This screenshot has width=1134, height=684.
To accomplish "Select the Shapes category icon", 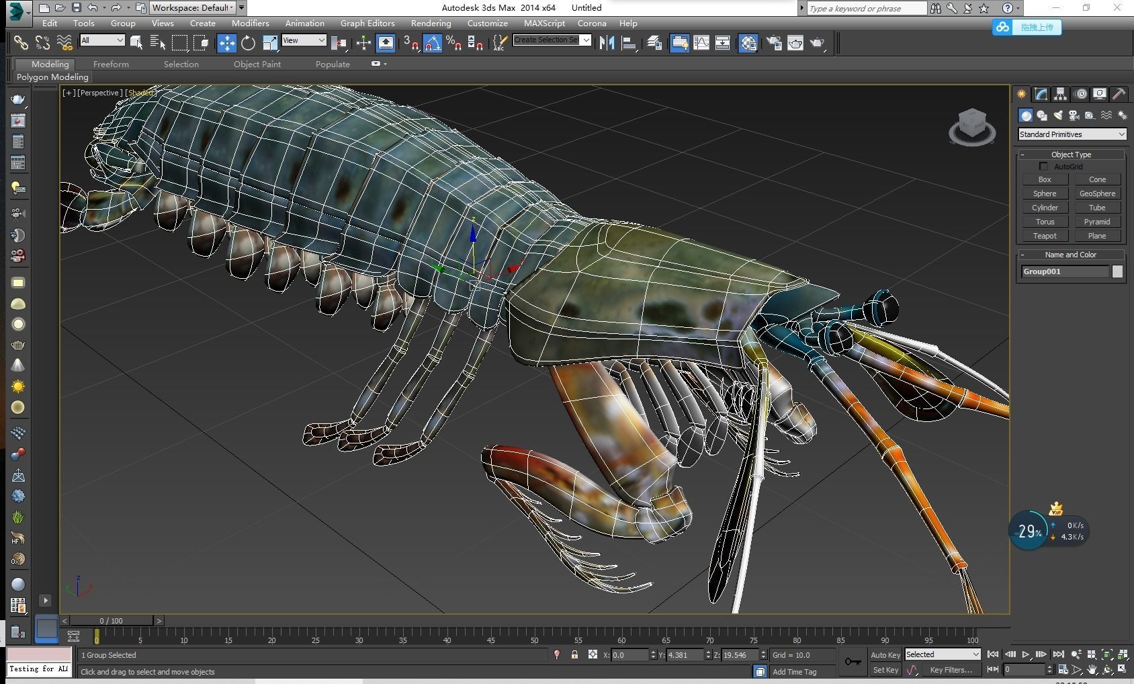I will pos(1041,116).
